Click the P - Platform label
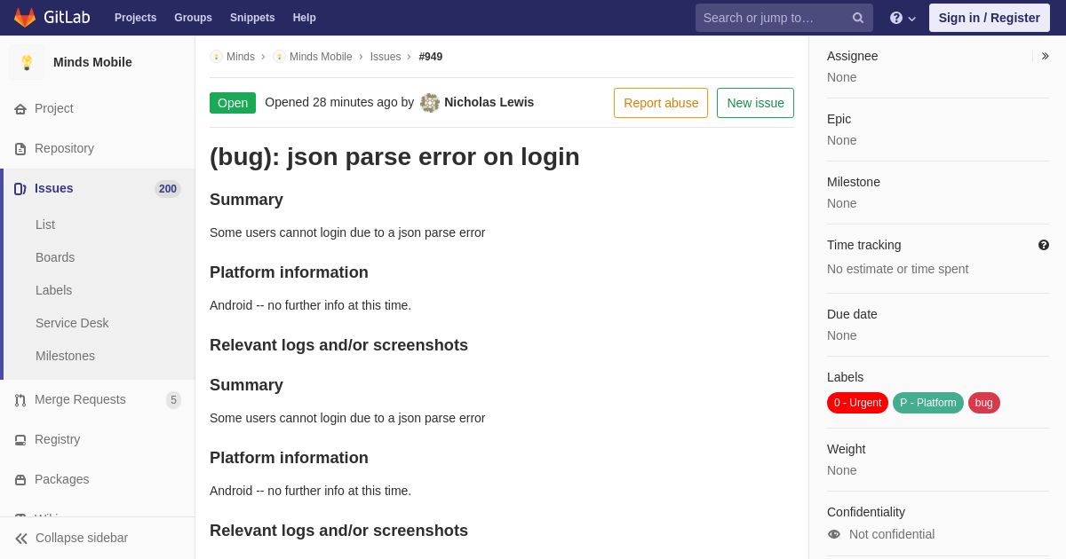This screenshot has width=1066, height=559. (928, 403)
